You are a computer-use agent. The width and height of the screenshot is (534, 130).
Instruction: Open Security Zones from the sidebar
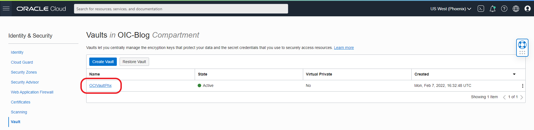(x=24, y=72)
